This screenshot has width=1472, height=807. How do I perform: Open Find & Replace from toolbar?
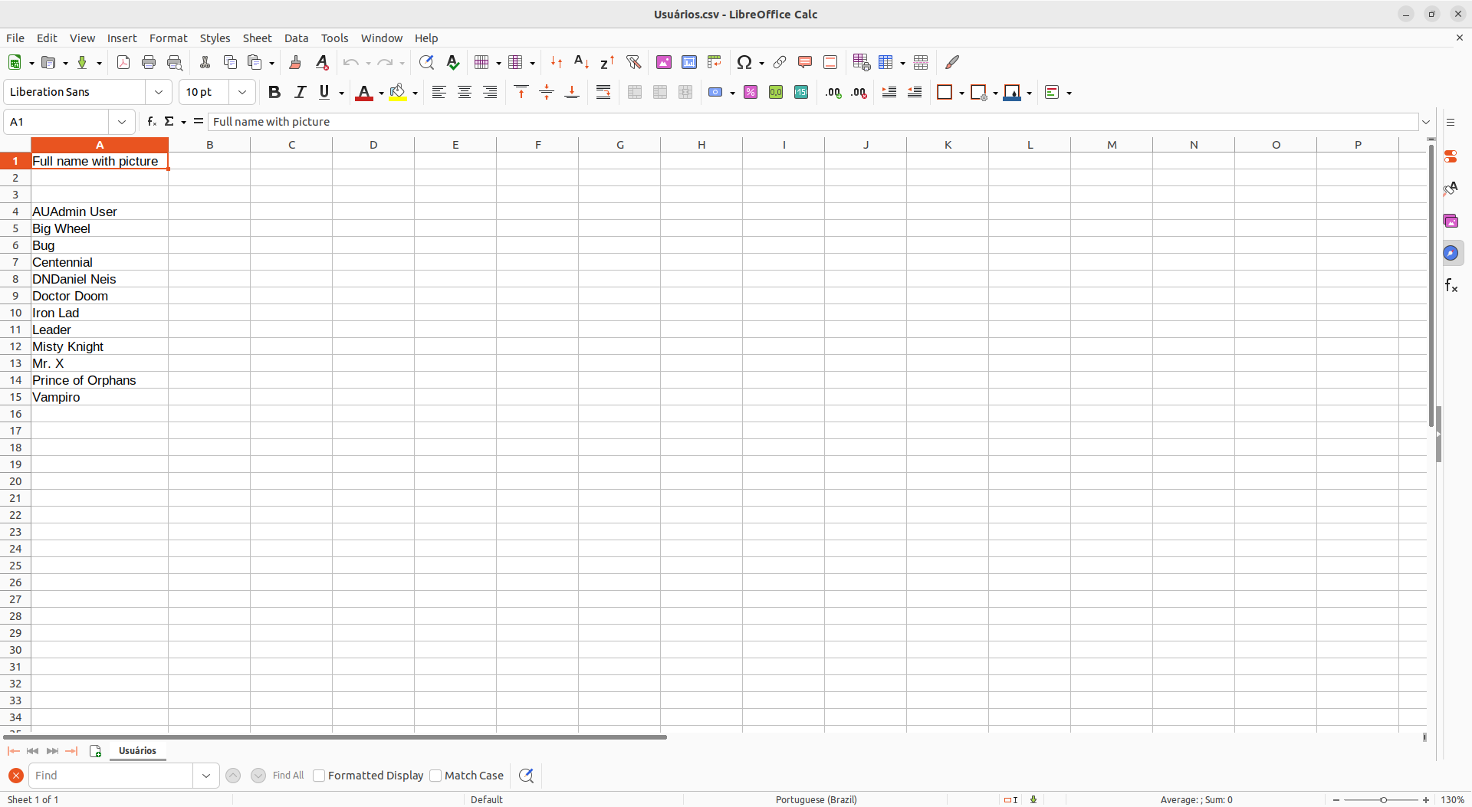(427, 63)
